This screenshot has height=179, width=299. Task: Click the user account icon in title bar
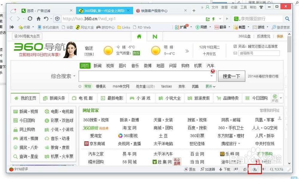click(208, 7)
